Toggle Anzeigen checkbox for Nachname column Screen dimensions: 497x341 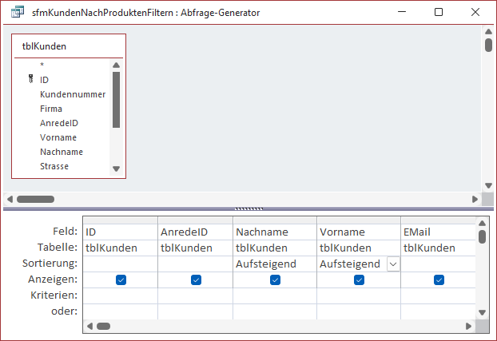pos(275,280)
